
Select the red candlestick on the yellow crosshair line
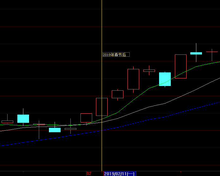point(102,107)
